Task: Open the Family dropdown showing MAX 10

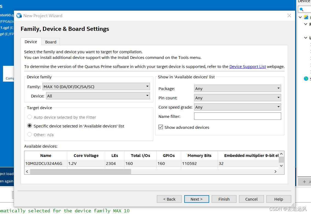Action: coord(96,87)
